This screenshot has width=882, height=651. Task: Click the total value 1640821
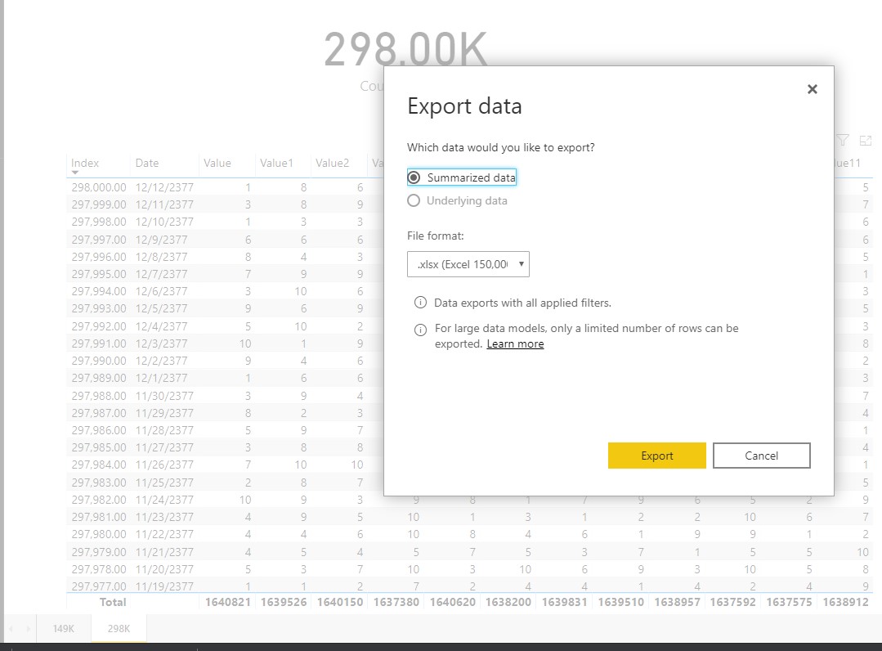pos(228,602)
